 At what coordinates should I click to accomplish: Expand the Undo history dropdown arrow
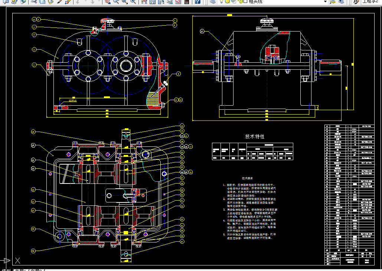point(85,2)
